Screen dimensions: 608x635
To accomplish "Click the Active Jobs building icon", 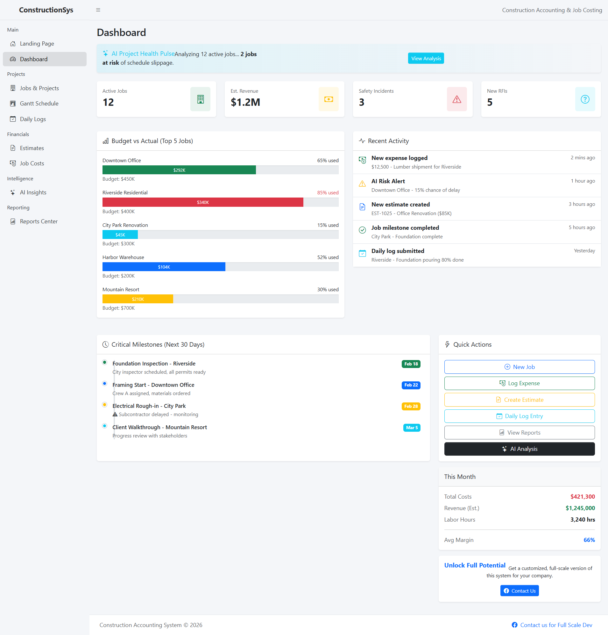I will tap(200, 99).
